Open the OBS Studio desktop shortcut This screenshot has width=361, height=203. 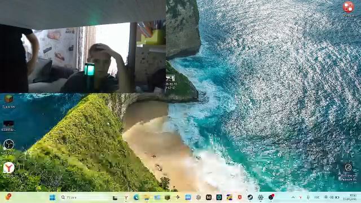point(9,147)
